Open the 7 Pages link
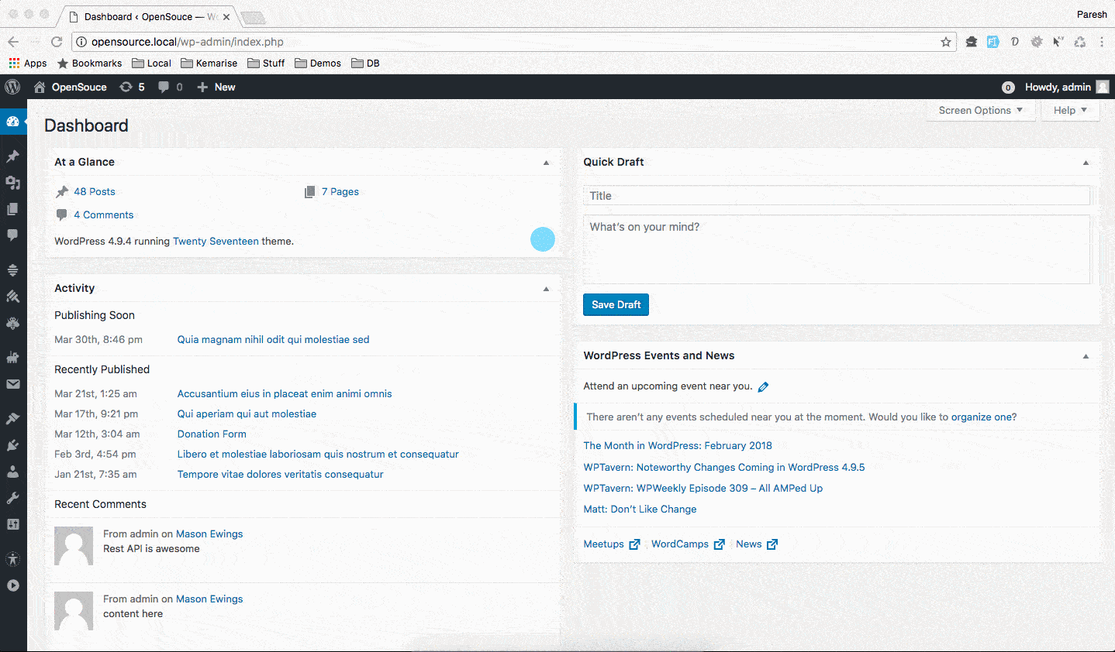 340,191
